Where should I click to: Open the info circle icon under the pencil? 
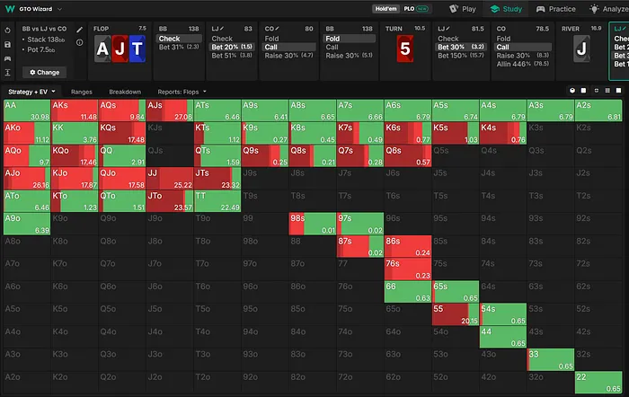tap(79, 42)
